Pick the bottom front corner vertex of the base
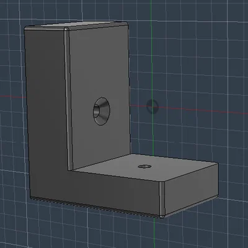This screenshot has width=248, height=248. (162, 216)
